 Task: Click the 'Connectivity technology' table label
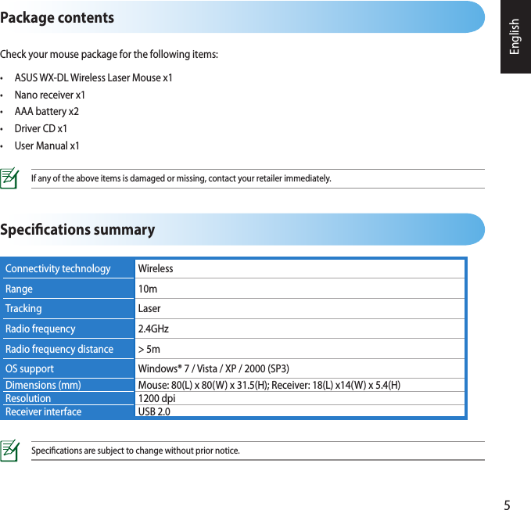[x=58, y=268]
